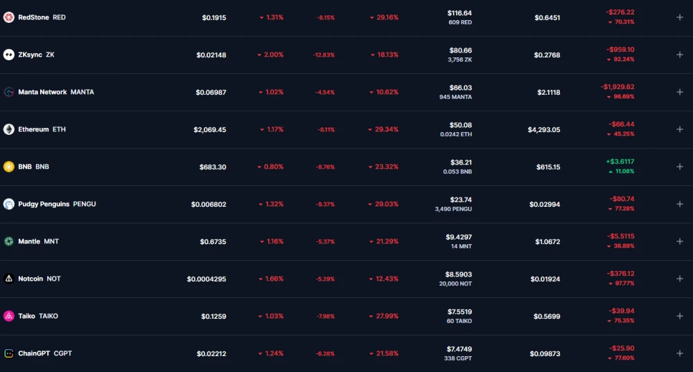This screenshot has height=372, width=693.
Task: Expand the Ethereum row plus button
Action: point(679,129)
